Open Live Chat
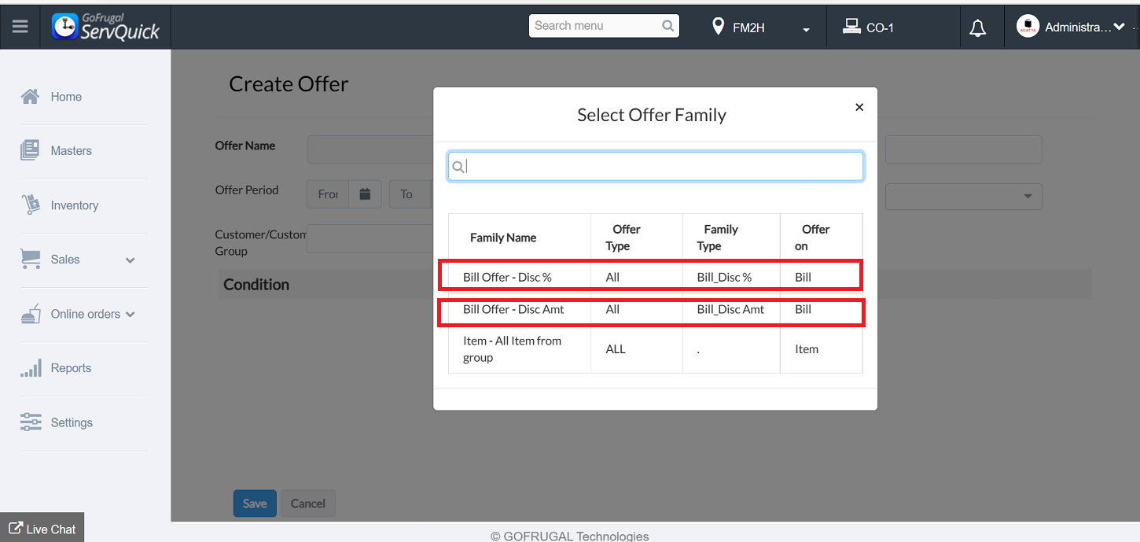Screen dimensions: 1140x542 click(42, 529)
